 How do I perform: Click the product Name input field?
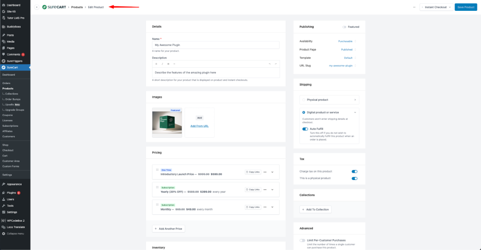tap(216, 45)
